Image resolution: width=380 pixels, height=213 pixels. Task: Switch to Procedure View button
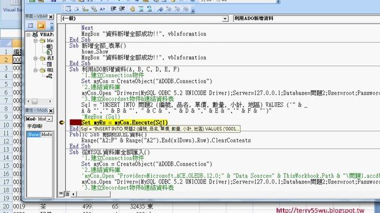[61, 193]
